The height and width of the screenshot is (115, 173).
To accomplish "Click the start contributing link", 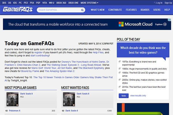I will pos(40,55).
